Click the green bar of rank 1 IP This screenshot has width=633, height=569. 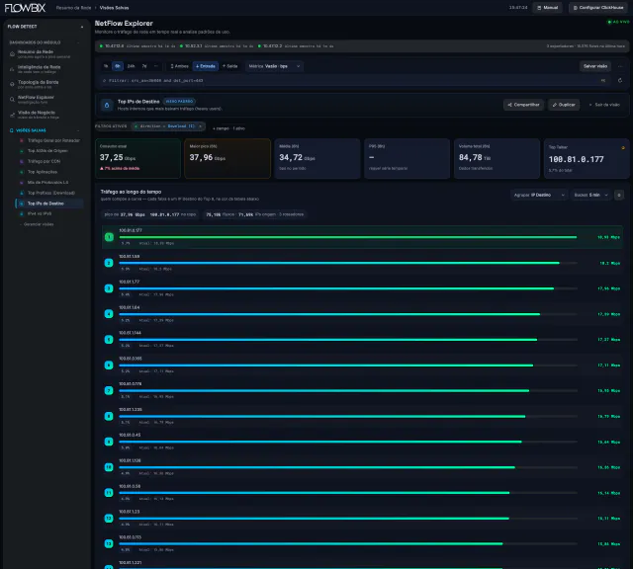347,237
